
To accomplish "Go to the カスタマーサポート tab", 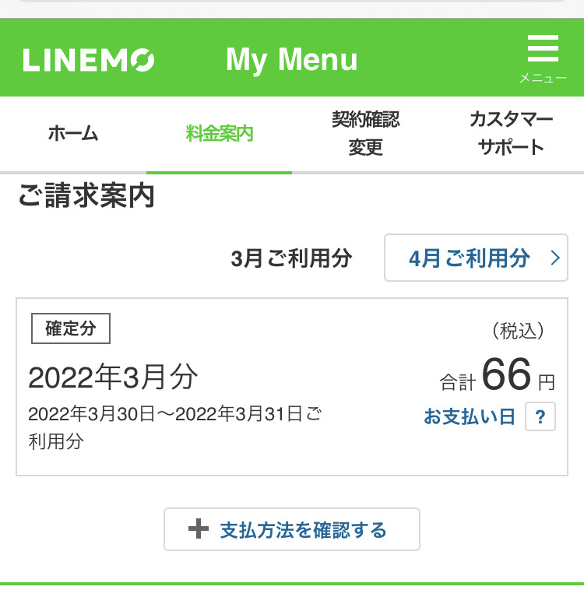I will (511, 133).
